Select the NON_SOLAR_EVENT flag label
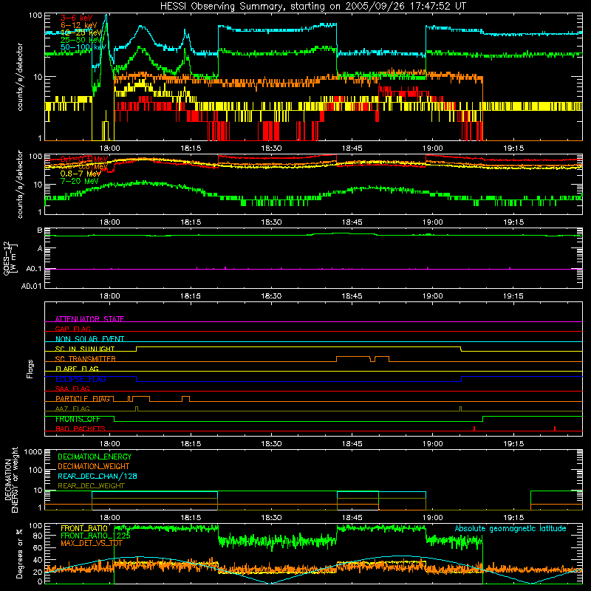 coord(89,339)
